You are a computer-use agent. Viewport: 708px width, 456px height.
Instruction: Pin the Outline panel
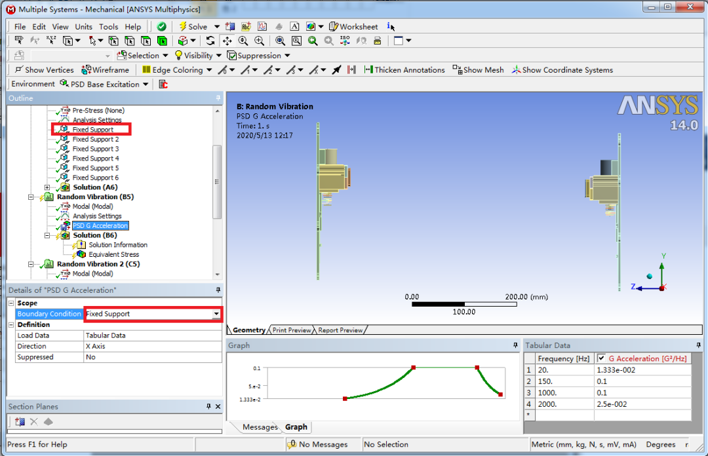218,98
